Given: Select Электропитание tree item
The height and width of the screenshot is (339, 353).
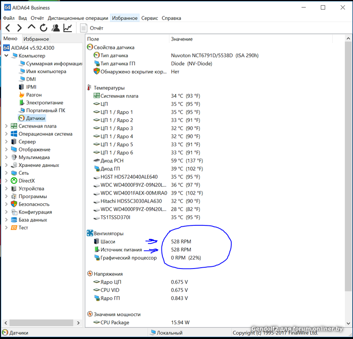Looking at the screenshot, I should click(x=44, y=103).
